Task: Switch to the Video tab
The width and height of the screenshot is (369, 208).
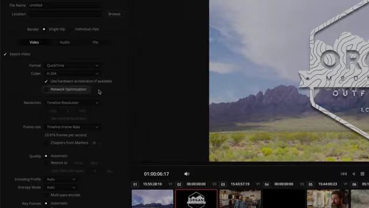Action: pyautogui.click(x=34, y=42)
